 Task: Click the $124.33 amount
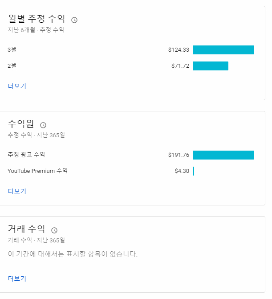179,50
